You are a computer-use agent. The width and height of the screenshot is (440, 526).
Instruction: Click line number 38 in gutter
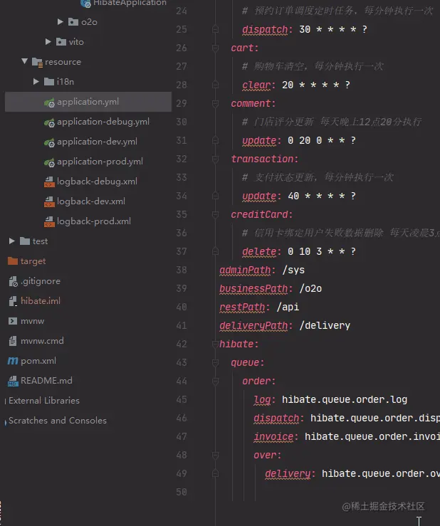[x=182, y=270]
